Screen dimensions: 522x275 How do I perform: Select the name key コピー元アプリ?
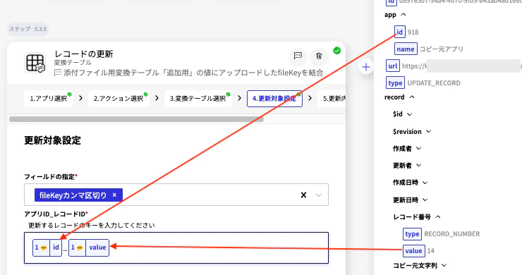(406, 49)
